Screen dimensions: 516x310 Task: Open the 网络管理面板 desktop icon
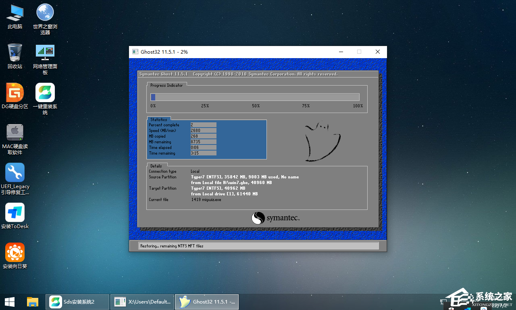45,59
